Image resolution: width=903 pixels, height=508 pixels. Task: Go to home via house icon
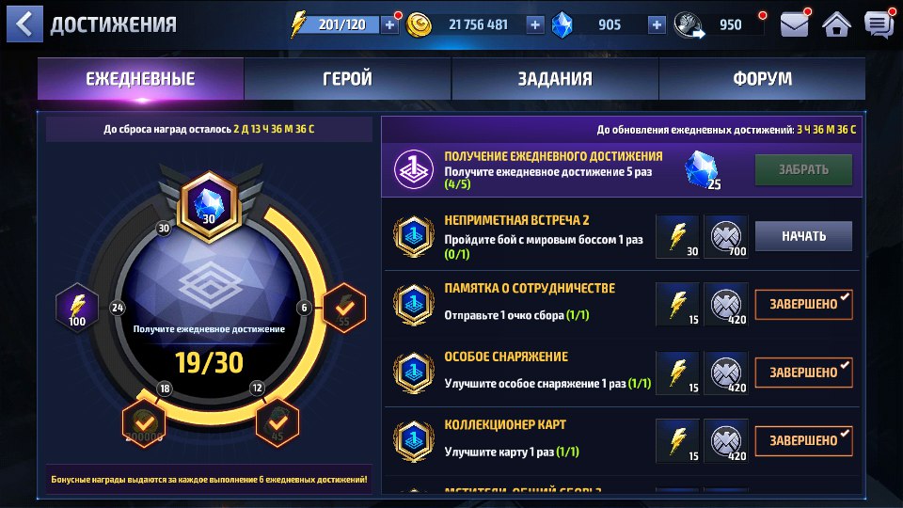point(836,24)
